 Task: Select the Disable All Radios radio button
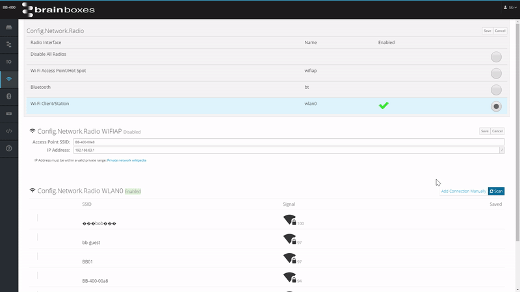[x=496, y=57]
